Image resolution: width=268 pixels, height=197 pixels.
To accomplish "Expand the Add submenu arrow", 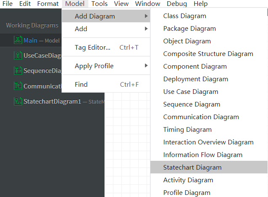I will pyautogui.click(x=146, y=29).
